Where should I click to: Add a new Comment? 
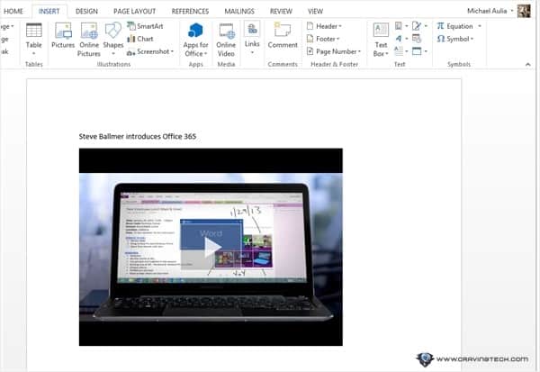283,36
